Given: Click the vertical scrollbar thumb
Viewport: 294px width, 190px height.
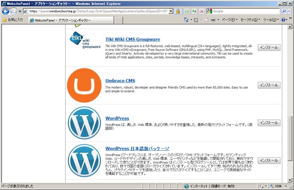Looking at the screenshot, I should tap(290, 138).
